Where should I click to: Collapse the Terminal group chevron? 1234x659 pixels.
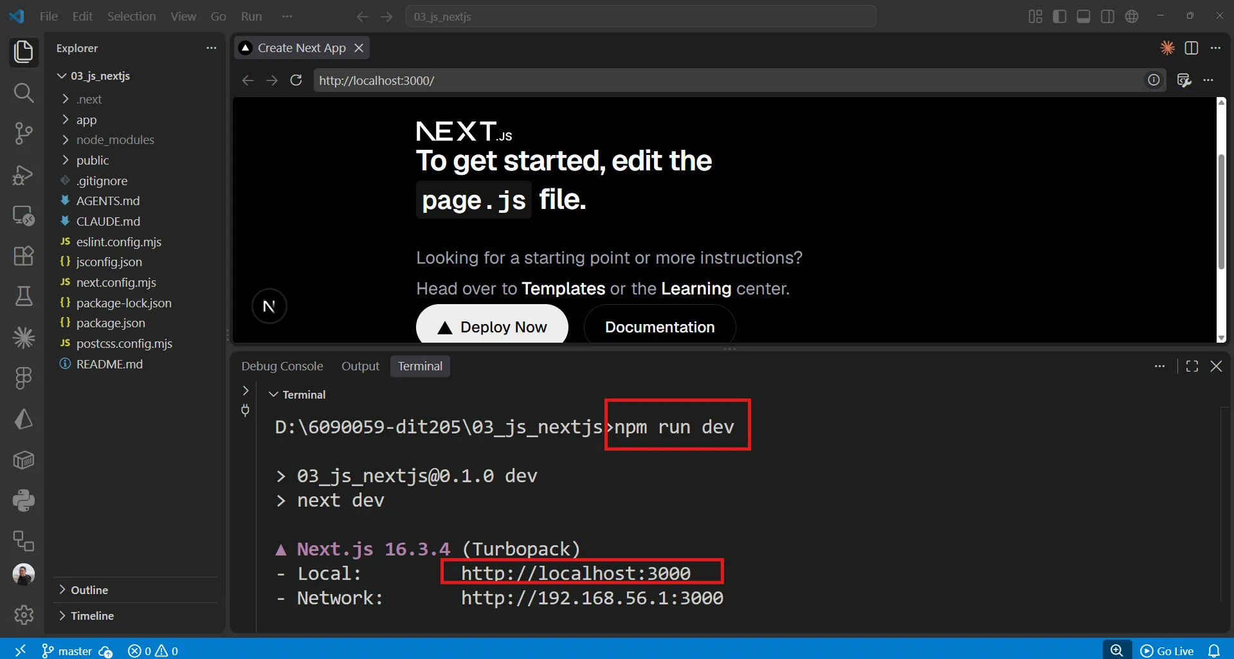(x=273, y=394)
